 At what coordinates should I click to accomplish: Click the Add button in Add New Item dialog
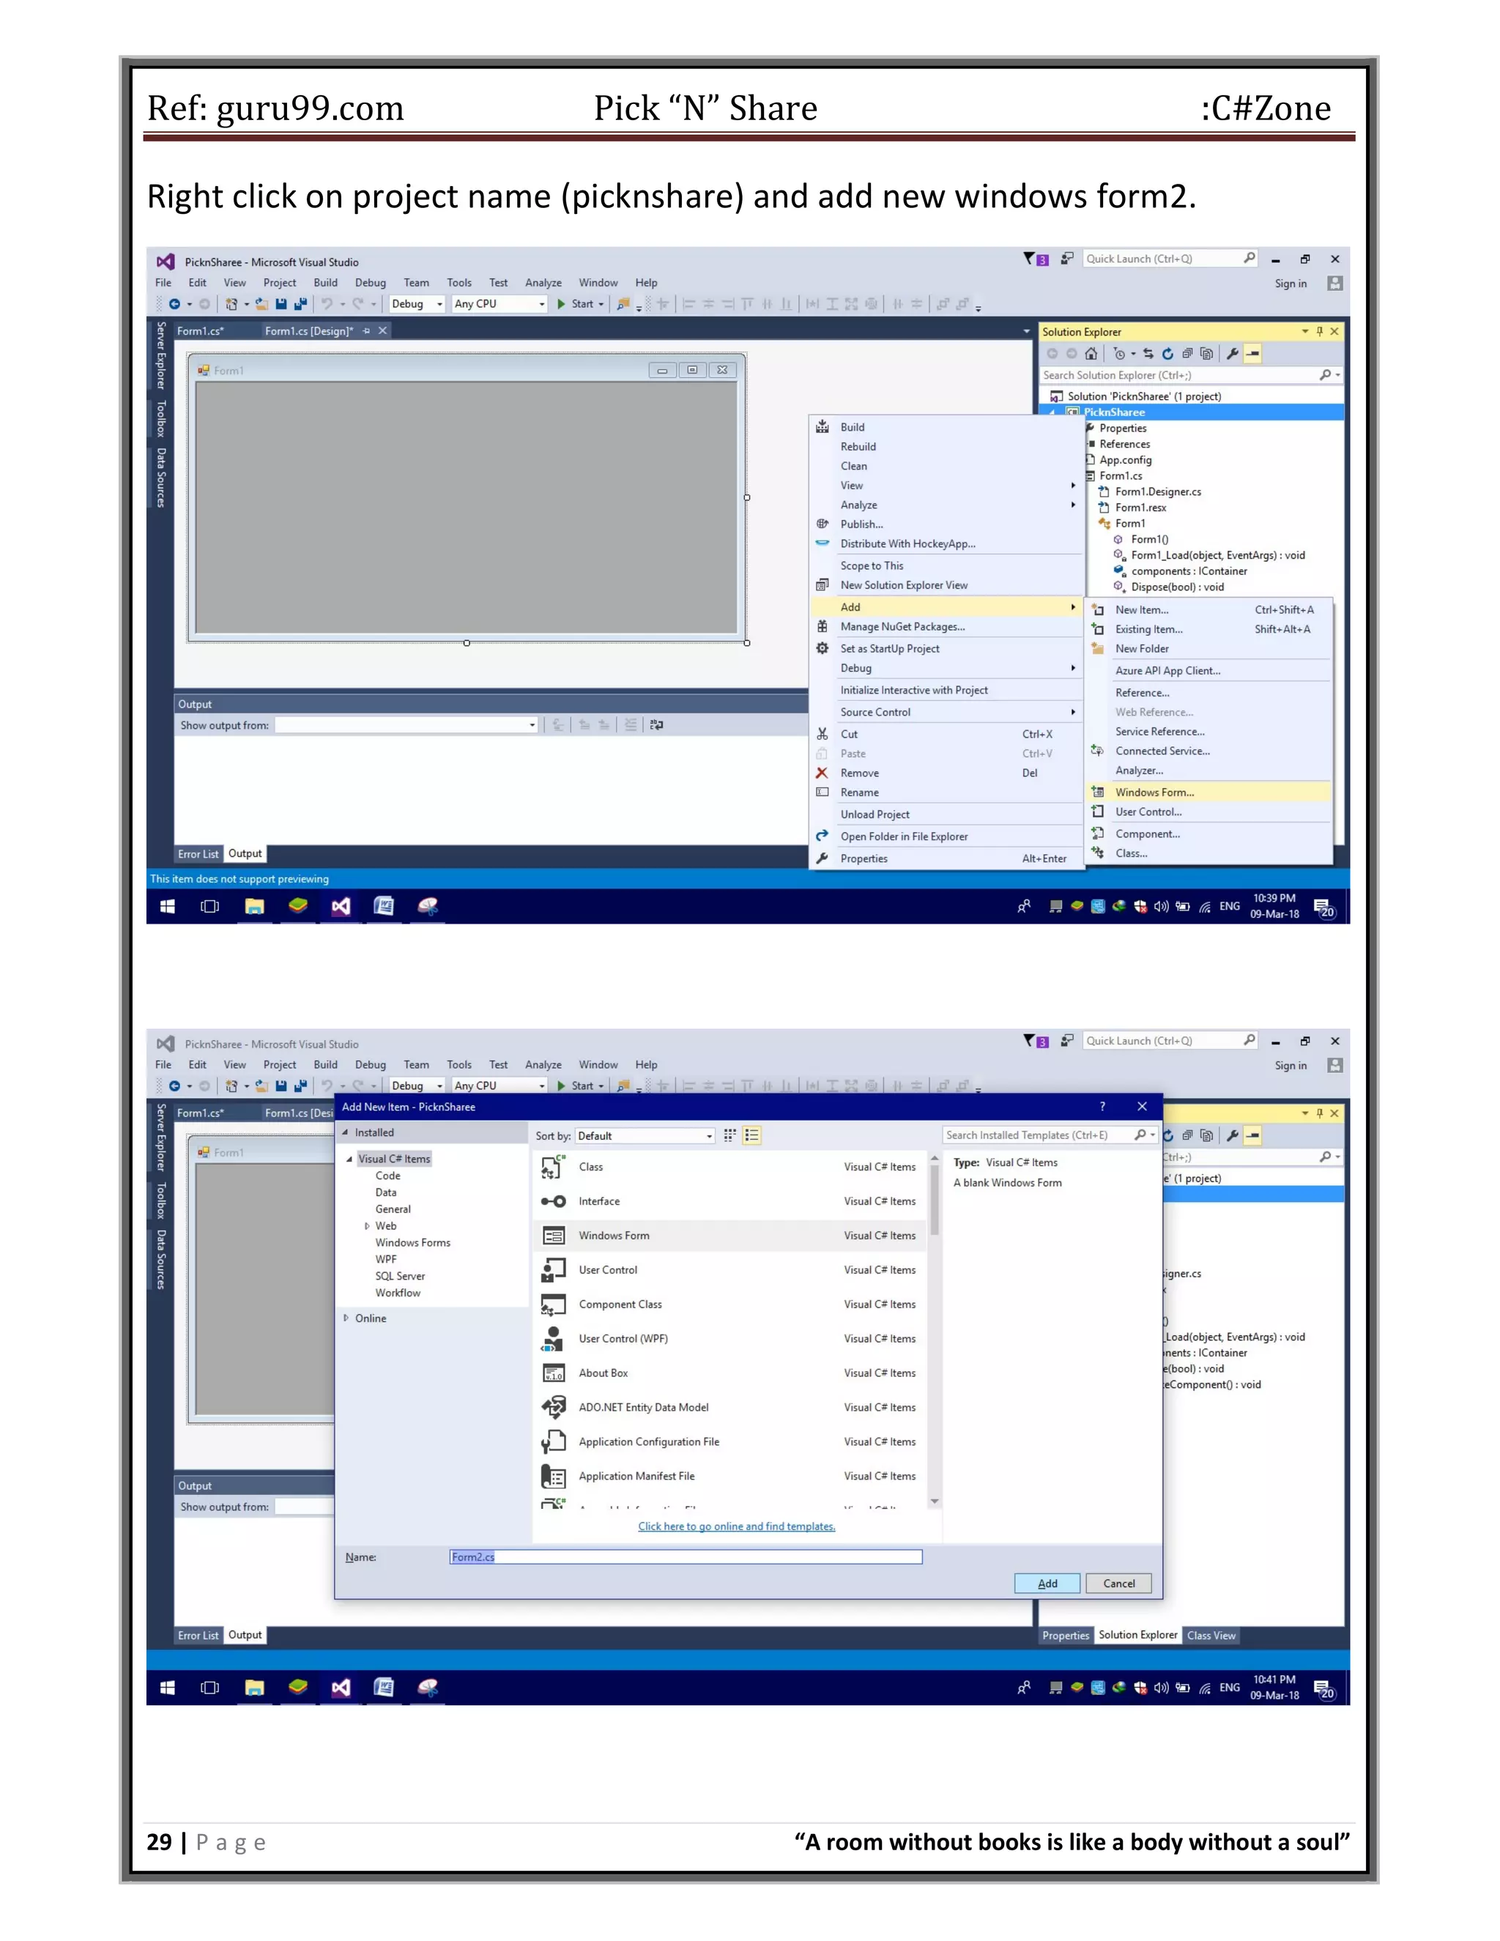coord(1047,1584)
